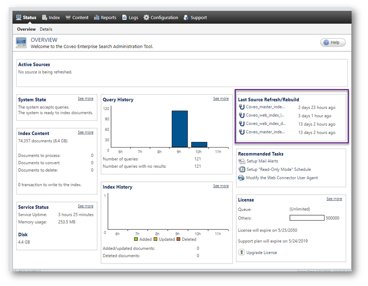Follow See more link in License panel
The image size is (368, 286).
[334, 199]
